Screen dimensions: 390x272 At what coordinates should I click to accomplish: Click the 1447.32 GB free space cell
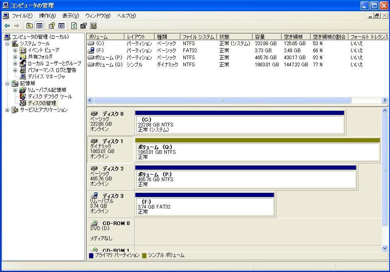click(x=296, y=65)
